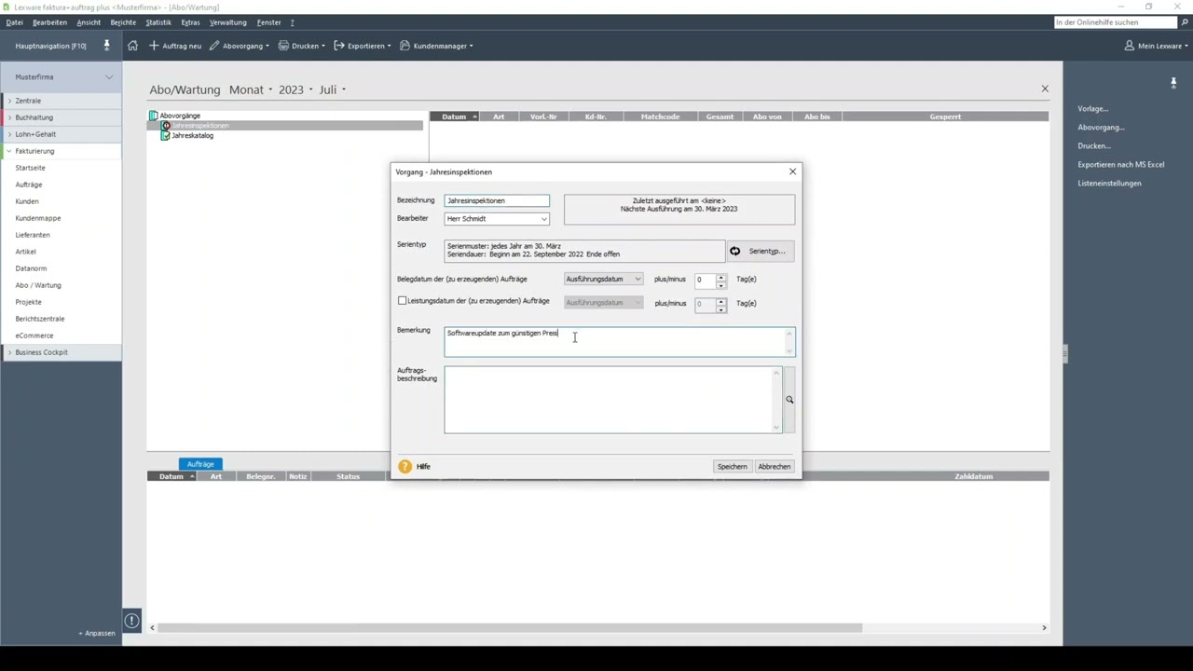Click the Hilfe question mark icon in the dialog
The width and height of the screenshot is (1193, 671).
point(405,466)
